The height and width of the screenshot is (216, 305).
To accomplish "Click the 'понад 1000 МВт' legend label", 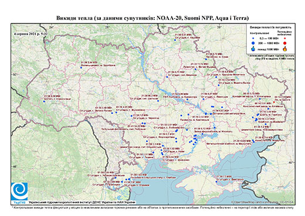I will tap(268, 49).
